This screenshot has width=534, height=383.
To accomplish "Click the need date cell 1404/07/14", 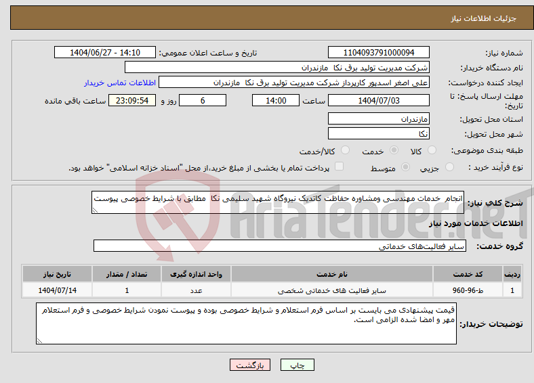I will [x=57, y=290].
